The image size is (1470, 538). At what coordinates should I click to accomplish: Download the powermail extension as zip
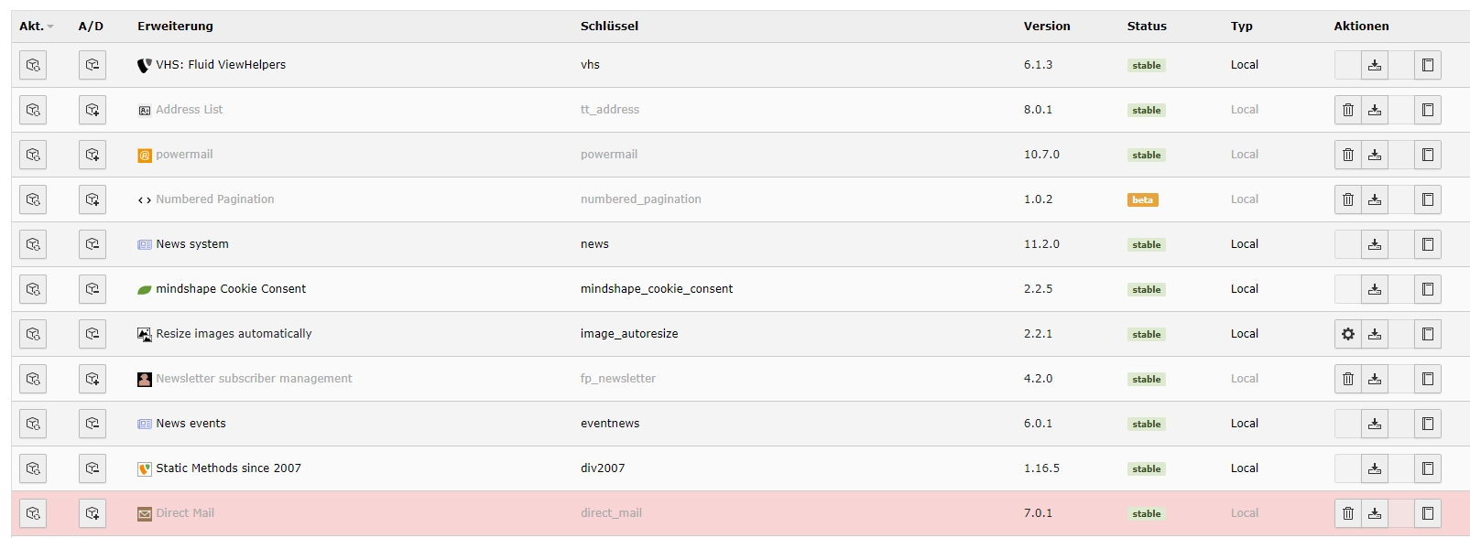pyautogui.click(x=1375, y=155)
